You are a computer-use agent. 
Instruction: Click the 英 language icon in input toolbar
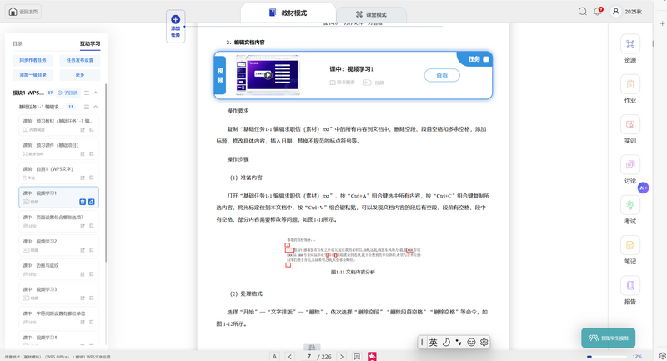(x=433, y=343)
